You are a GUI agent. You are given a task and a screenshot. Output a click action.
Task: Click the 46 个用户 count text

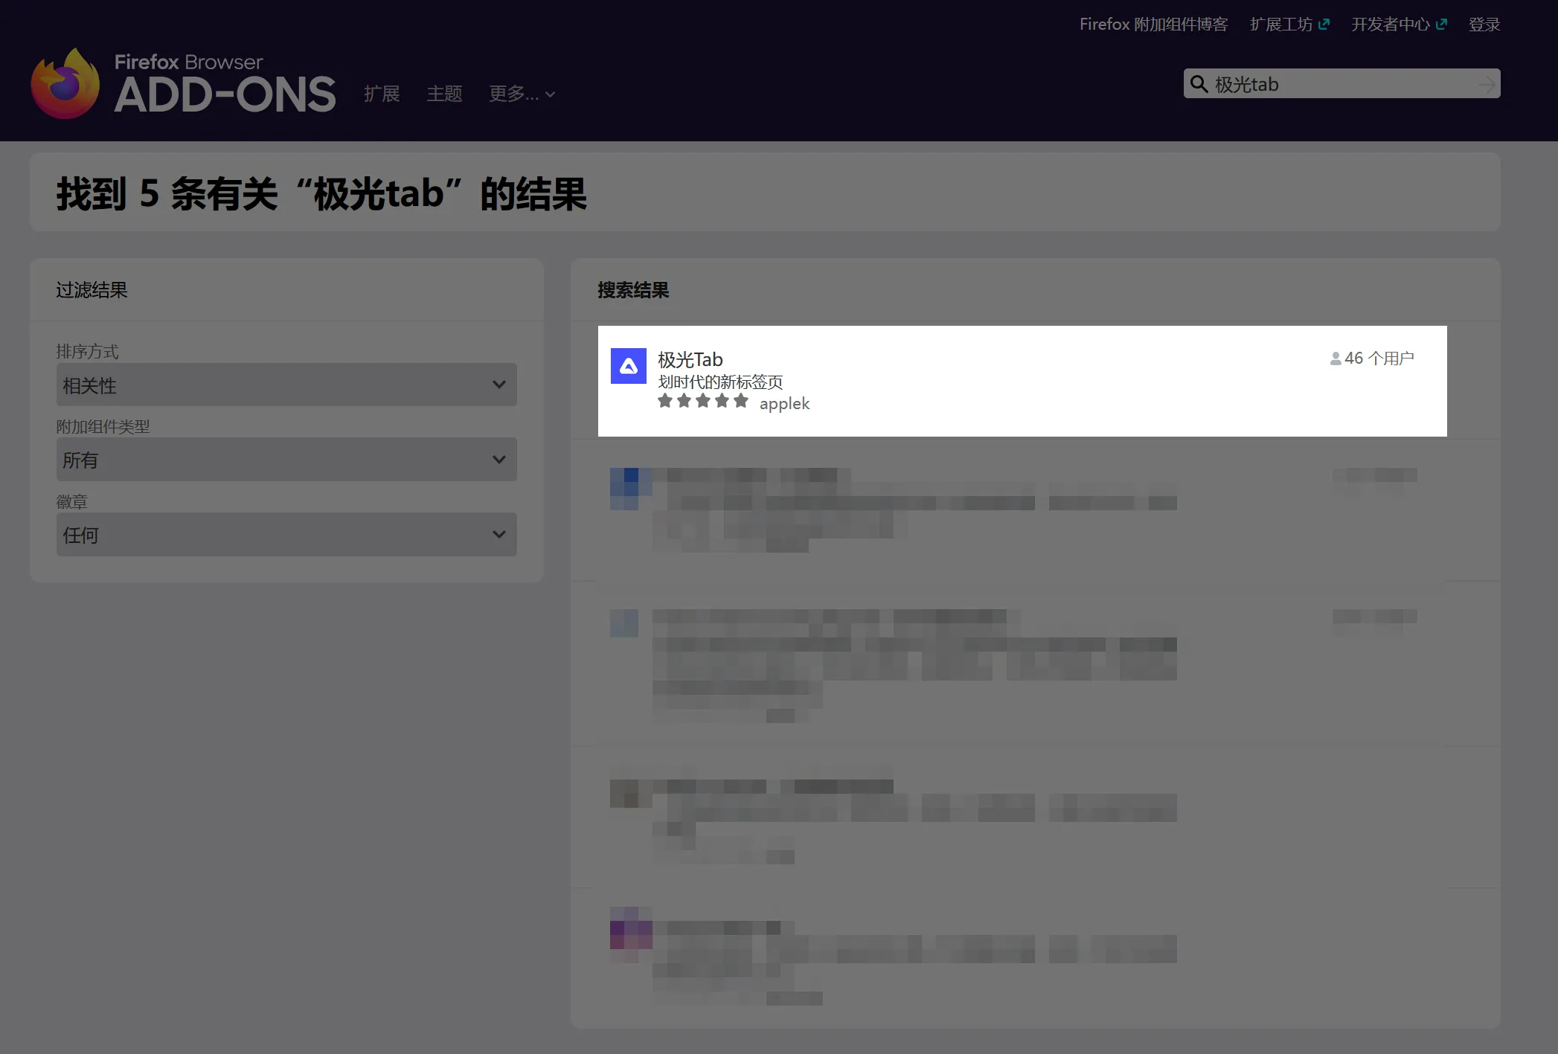(1379, 359)
